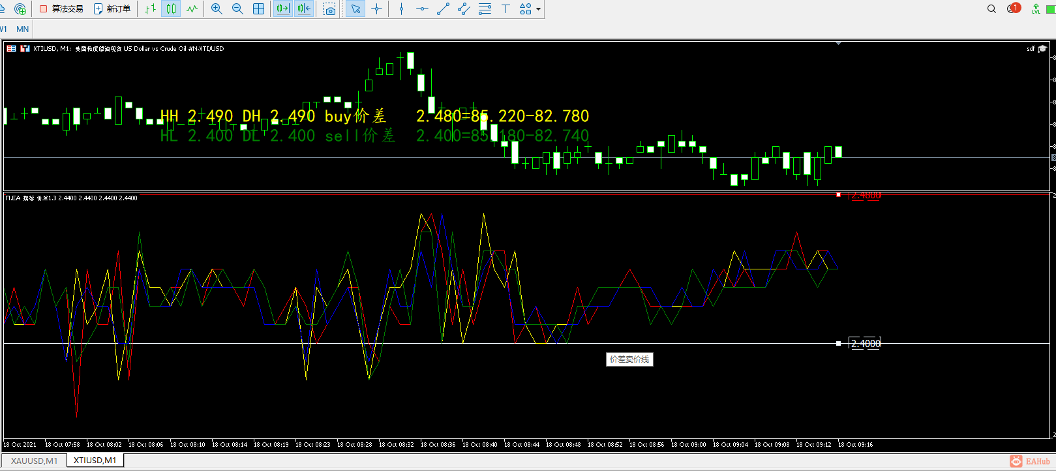Switch to the XAUUSD,M1 chart tab
The height and width of the screenshot is (471, 1056).
(x=34, y=461)
